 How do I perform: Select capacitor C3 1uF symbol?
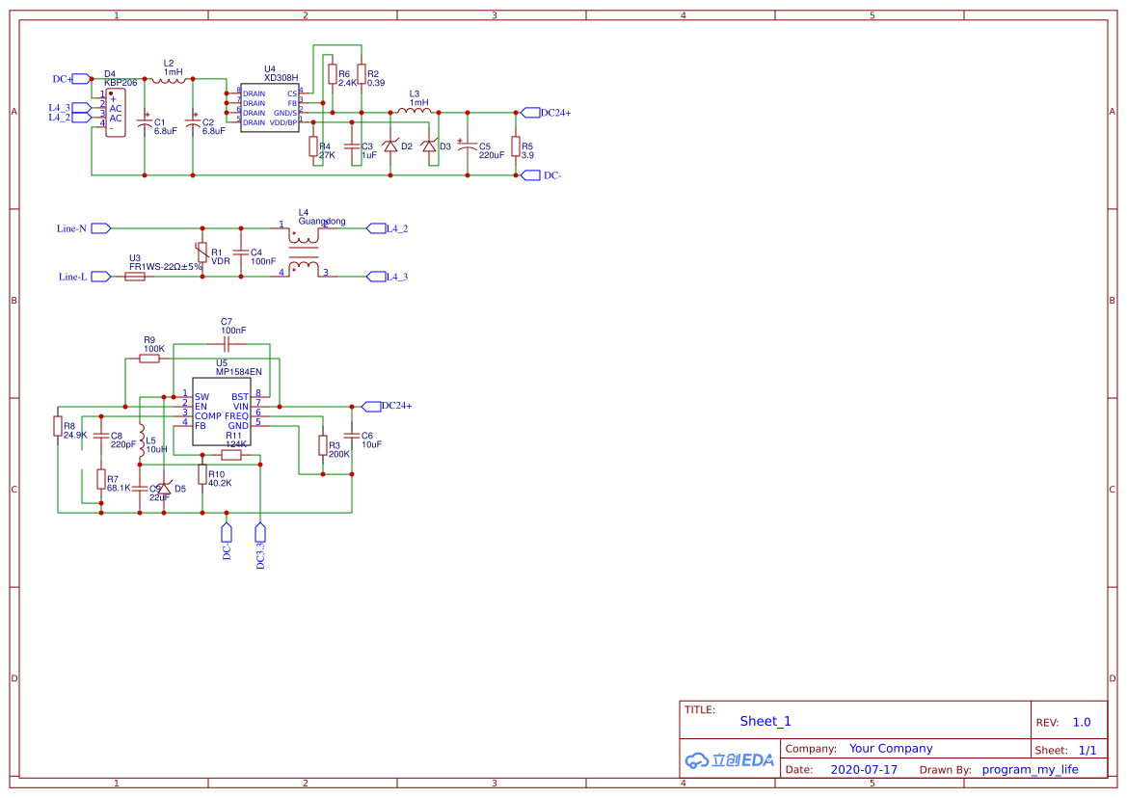coord(352,146)
